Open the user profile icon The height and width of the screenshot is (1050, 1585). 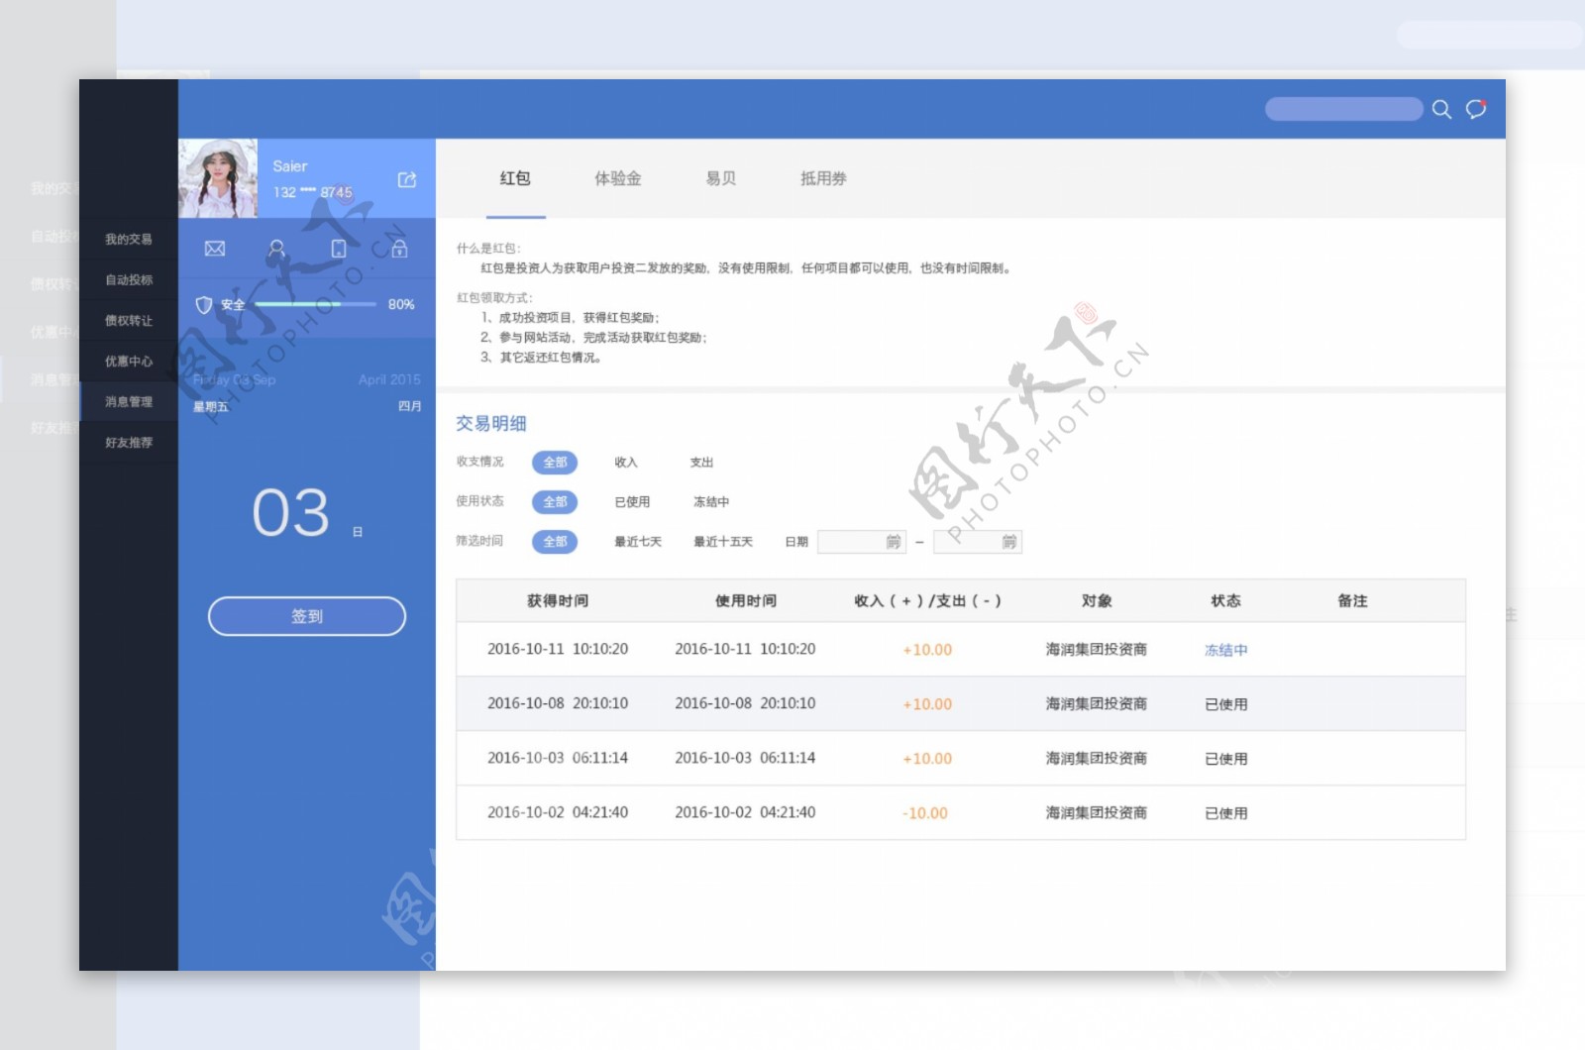tap(276, 249)
